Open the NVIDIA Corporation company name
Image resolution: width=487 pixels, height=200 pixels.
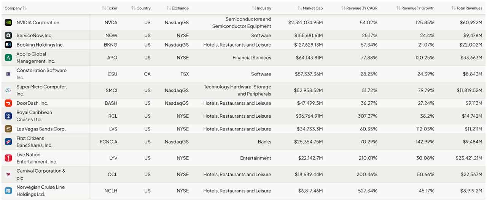(38, 22)
